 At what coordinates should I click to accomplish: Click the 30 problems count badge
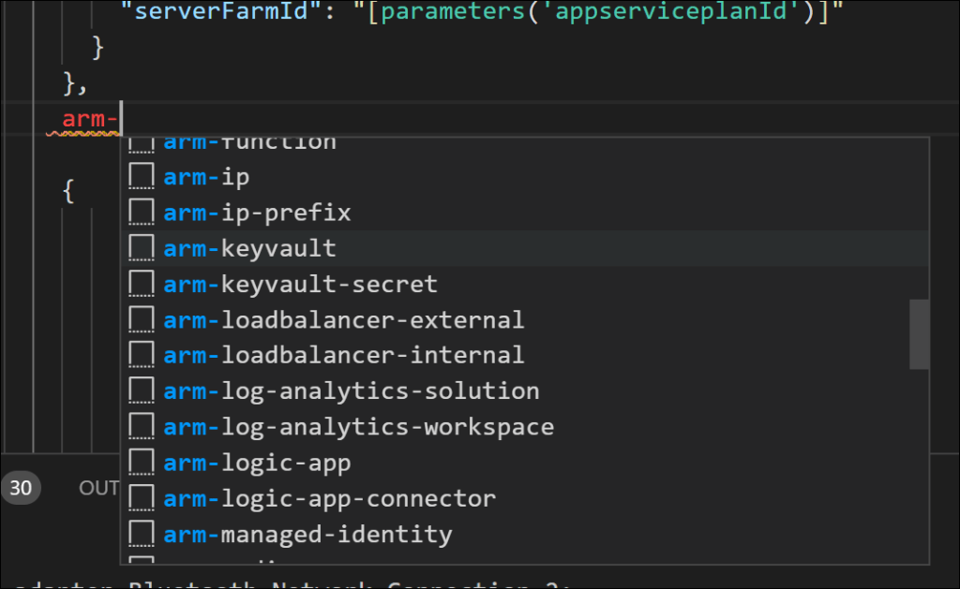tap(21, 488)
